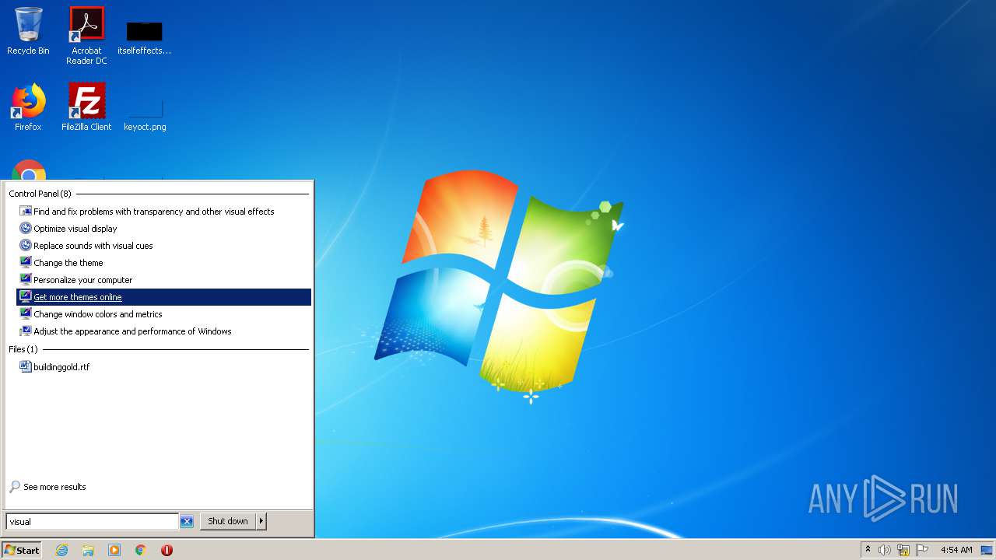Screen dimensions: 996x560
Task: Clear the search box with X button
Action: (187, 521)
